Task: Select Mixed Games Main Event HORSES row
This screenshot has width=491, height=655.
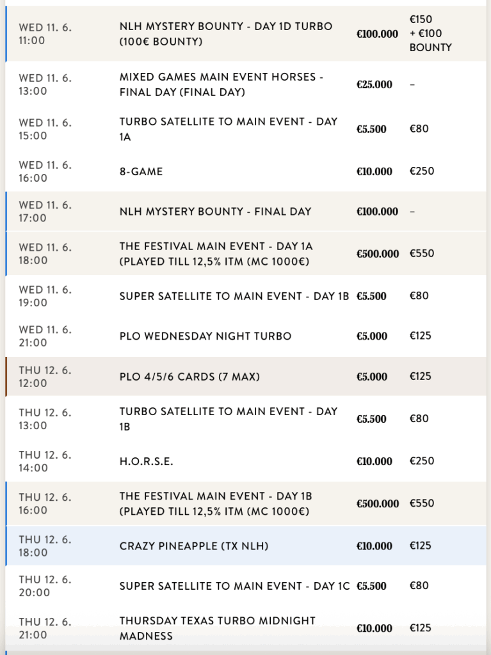Action: 221,84
